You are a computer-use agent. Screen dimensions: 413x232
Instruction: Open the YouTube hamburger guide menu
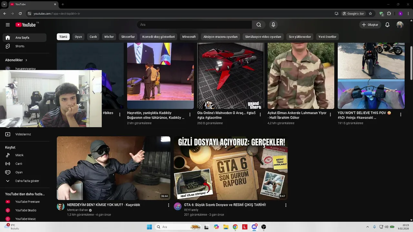[x=8, y=25]
